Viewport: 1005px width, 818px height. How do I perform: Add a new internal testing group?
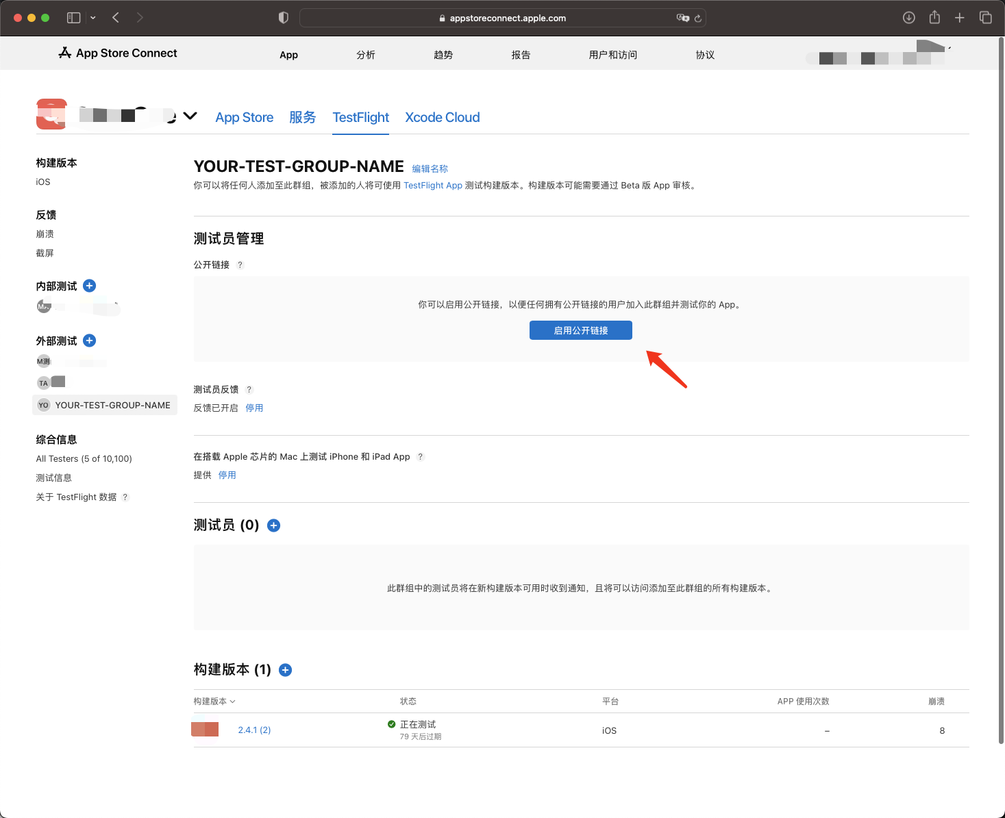[x=89, y=286]
